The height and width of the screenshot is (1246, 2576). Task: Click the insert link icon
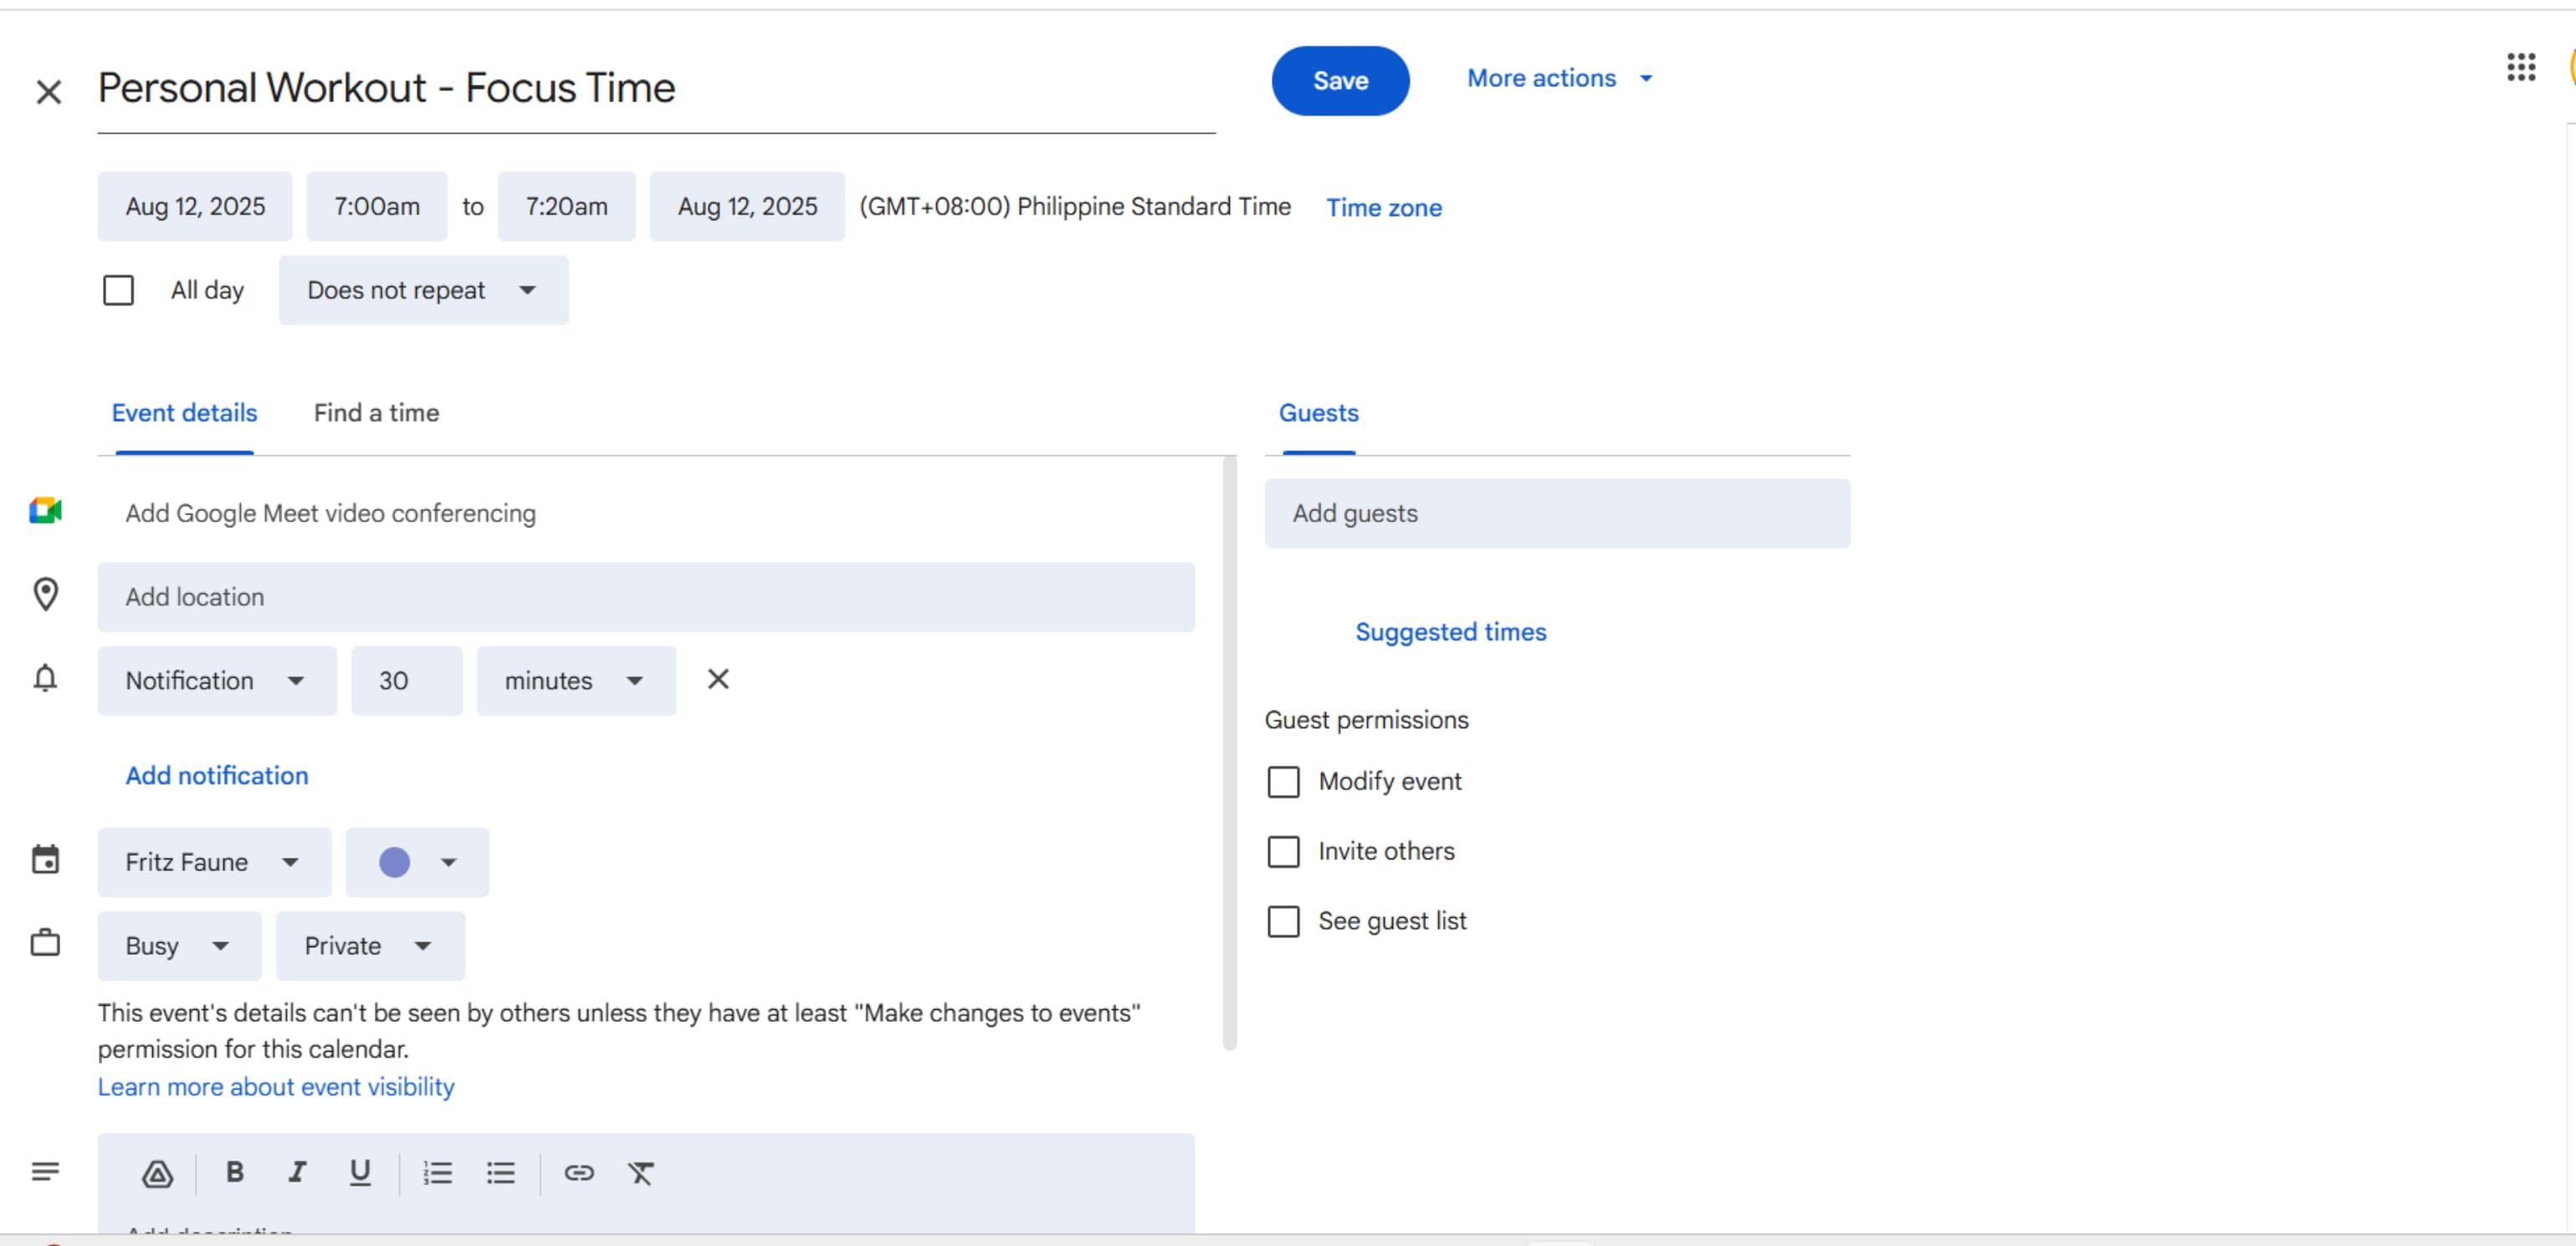click(579, 1172)
